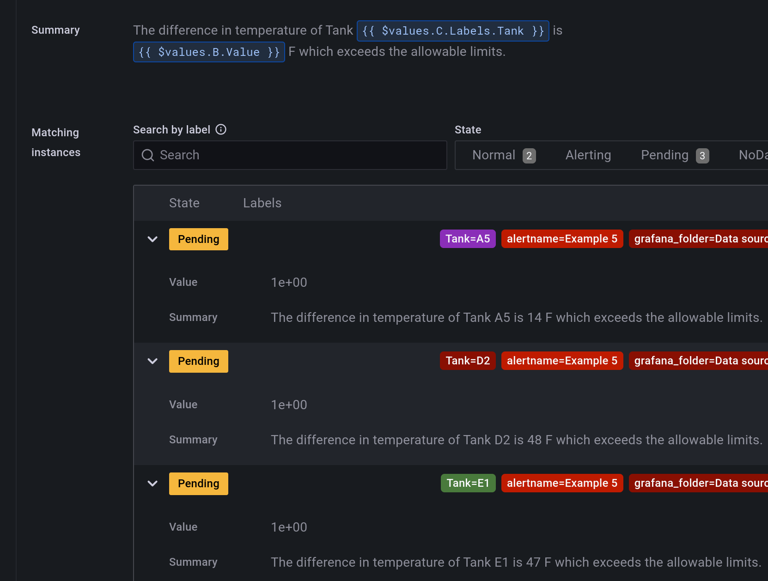Click the Tank=D2 label chip

(467, 361)
